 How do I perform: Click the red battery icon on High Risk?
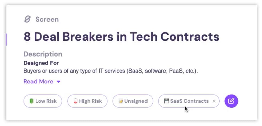(75, 101)
